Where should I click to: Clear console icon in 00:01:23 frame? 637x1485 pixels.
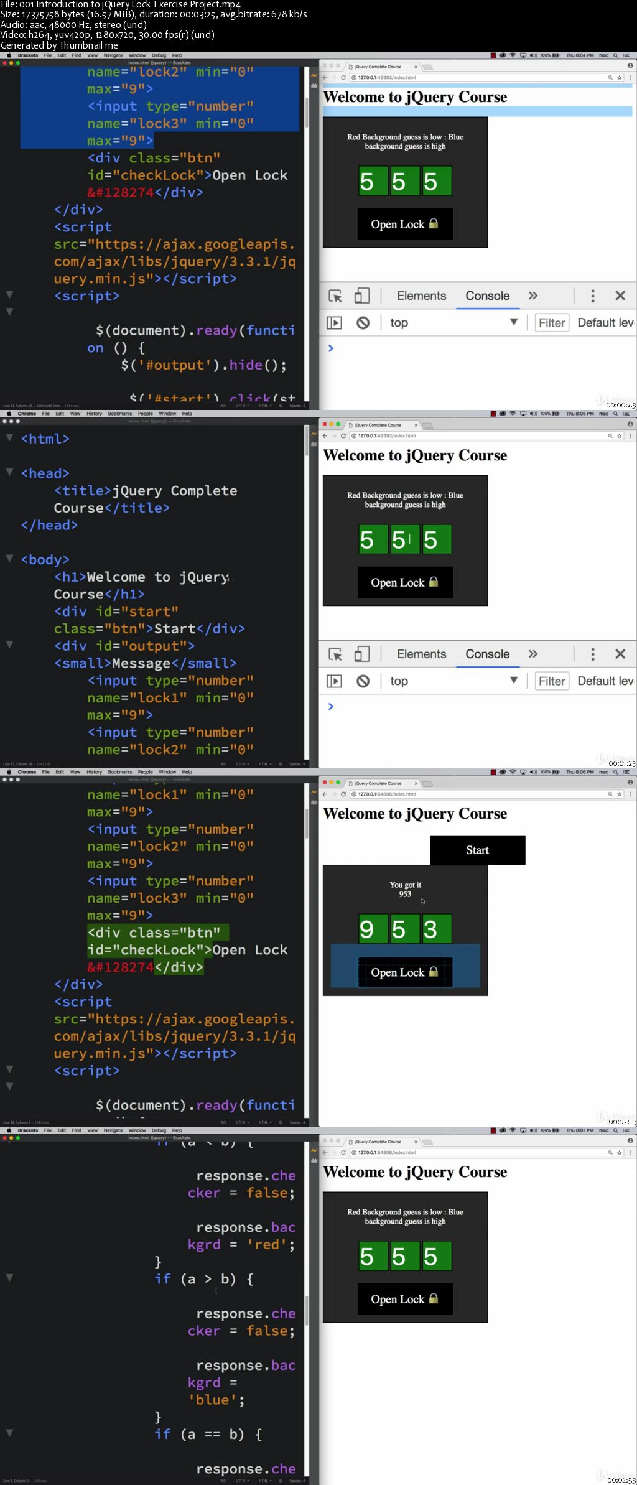pyautogui.click(x=363, y=681)
